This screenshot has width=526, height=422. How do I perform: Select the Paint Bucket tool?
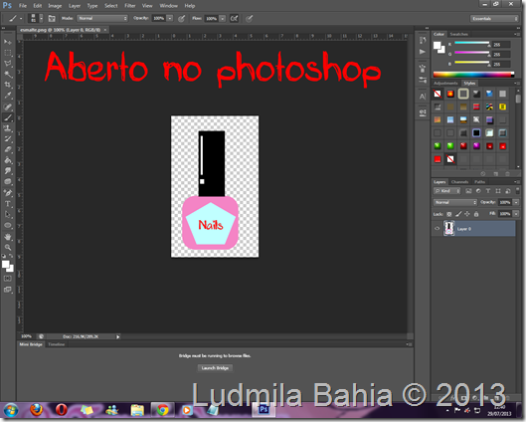[x=7, y=160]
